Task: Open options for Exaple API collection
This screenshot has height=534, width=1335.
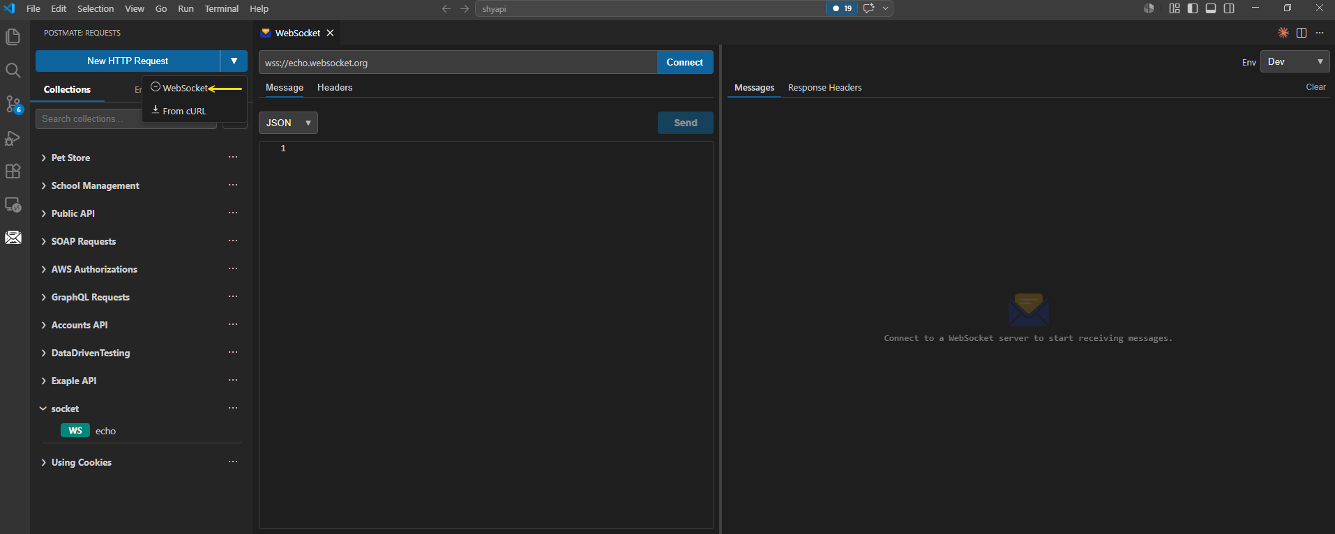Action: [233, 380]
